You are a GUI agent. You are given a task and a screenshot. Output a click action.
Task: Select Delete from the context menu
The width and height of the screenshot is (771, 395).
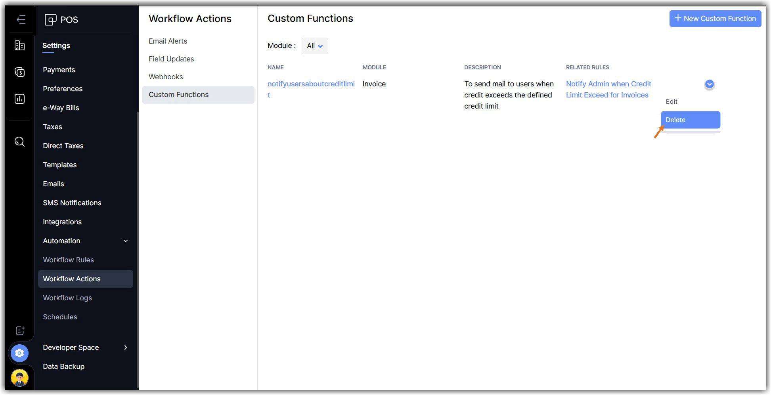point(690,120)
